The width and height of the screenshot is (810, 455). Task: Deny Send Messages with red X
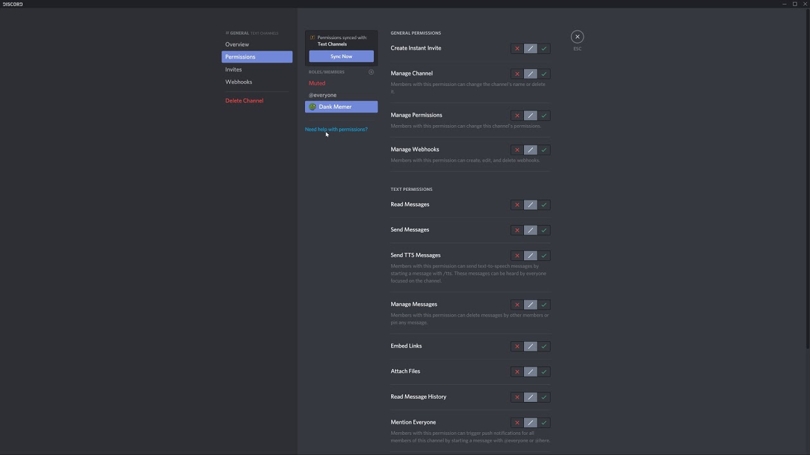(x=517, y=230)
